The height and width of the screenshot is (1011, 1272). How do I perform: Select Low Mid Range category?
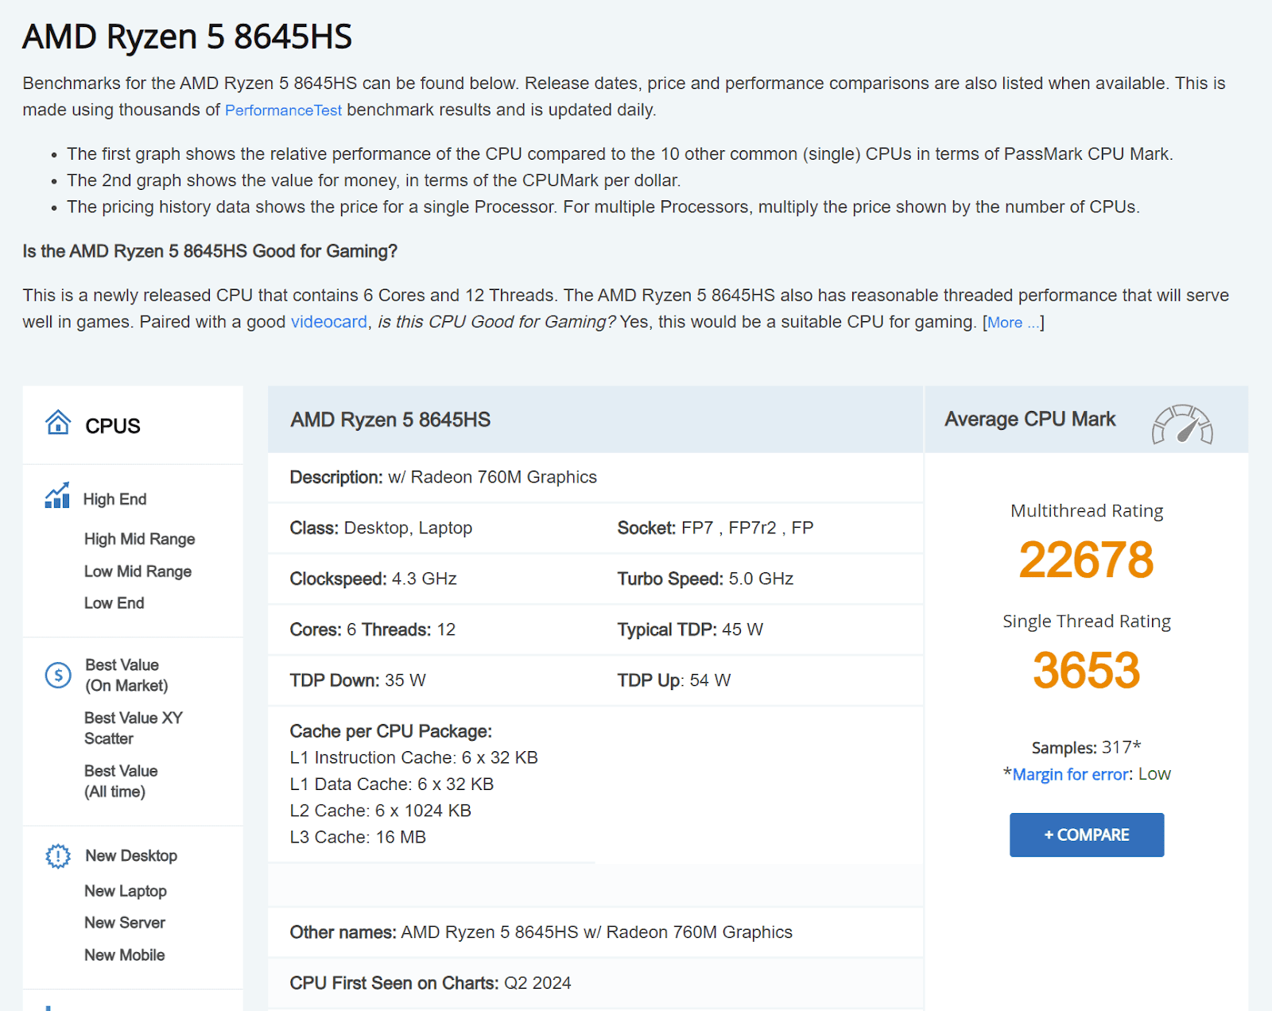[x=138, y=571]
